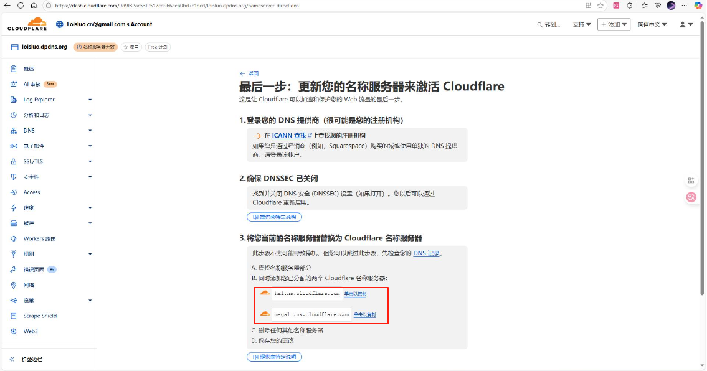Click the DNS 记录 link
The width and height of the screenshot is (707, 371).
(x=426, y=253)
